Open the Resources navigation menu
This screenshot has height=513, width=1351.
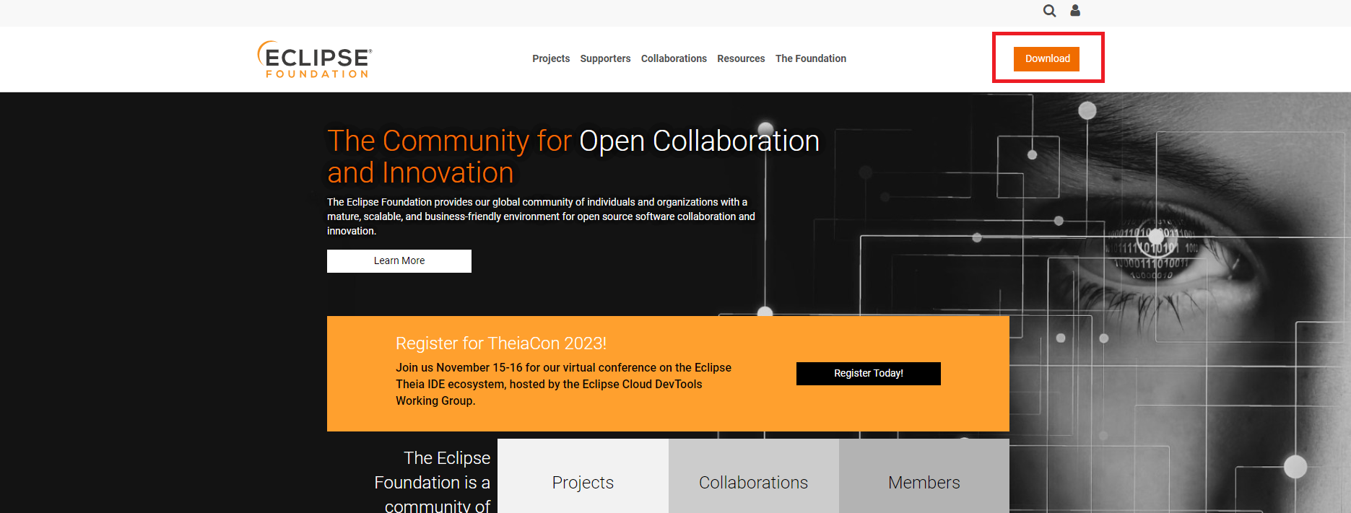[x=741, y=58]
